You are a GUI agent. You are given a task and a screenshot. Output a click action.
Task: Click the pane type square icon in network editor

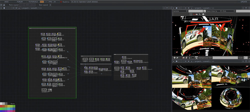pyautogui.click(x=4, y=8)
